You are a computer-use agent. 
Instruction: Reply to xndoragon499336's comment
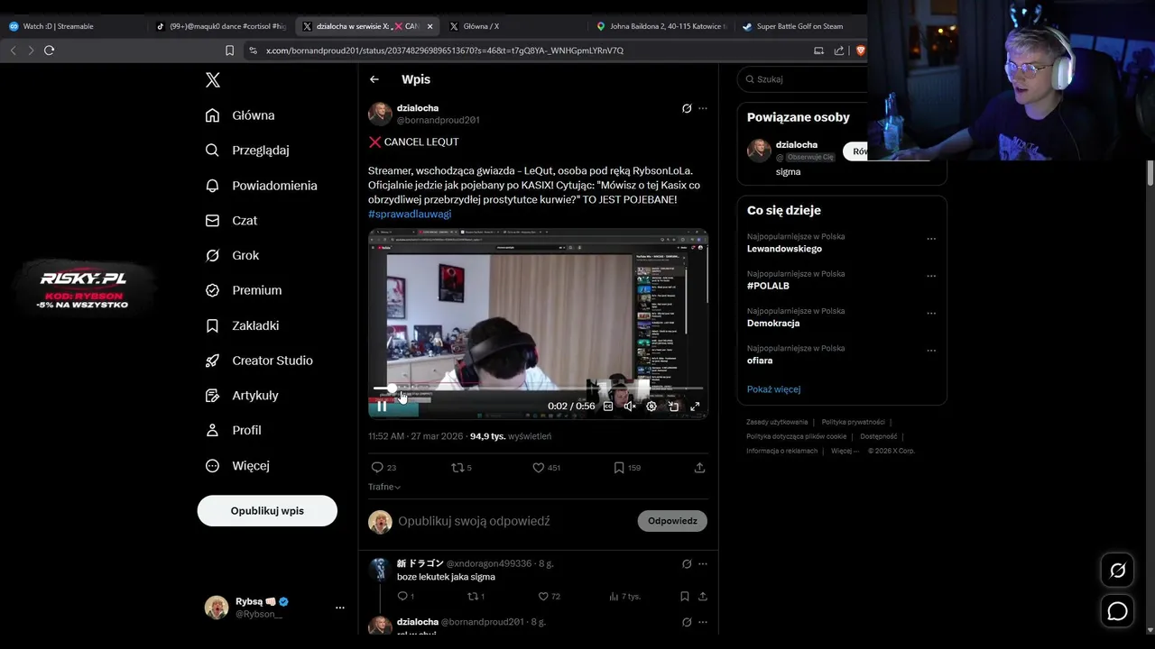pyautogui.click(x=406, y=597)
